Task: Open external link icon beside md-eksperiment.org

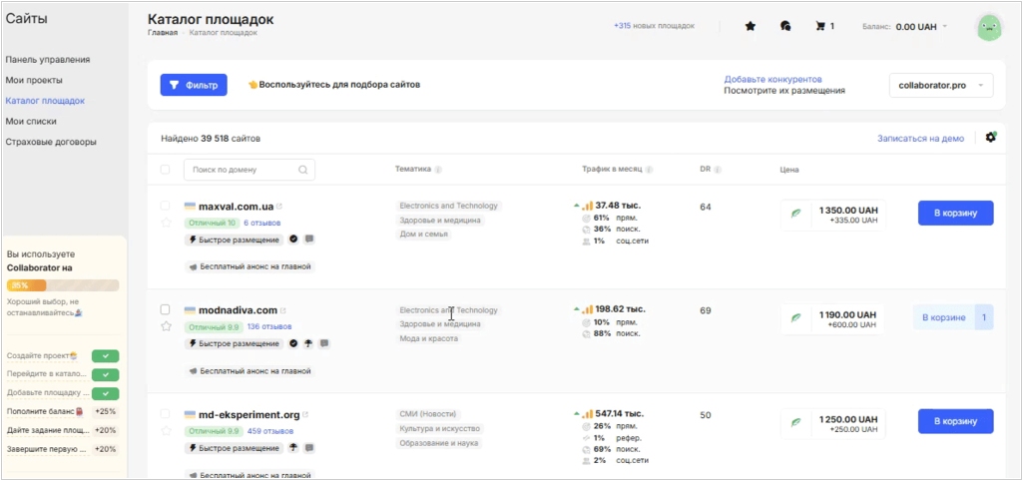Action: point(306,415)
